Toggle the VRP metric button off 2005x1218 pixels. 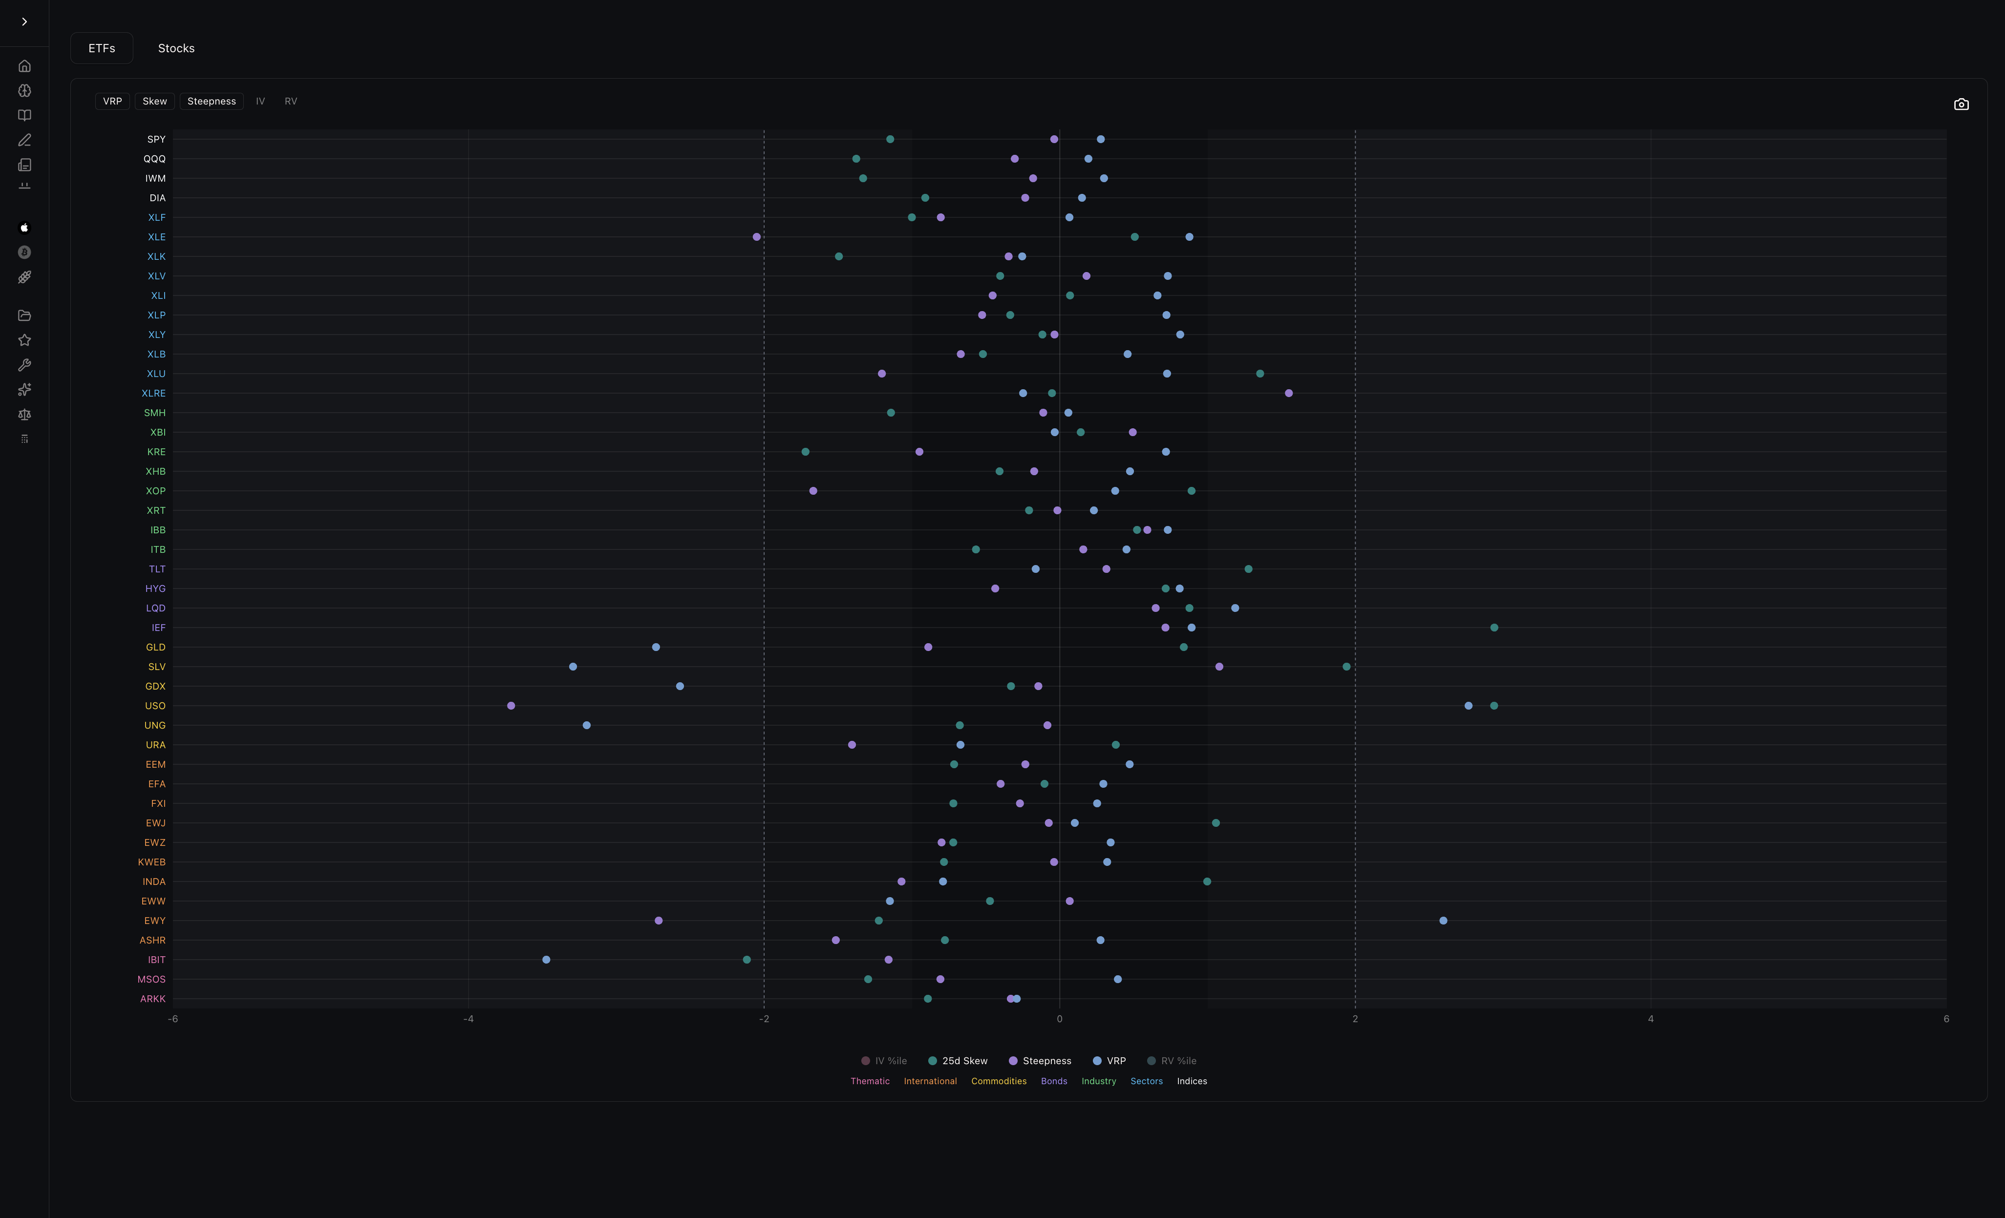pos(112,102)
